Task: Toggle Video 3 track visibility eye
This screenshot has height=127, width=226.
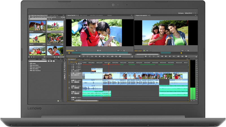Action: click(72, 67)
